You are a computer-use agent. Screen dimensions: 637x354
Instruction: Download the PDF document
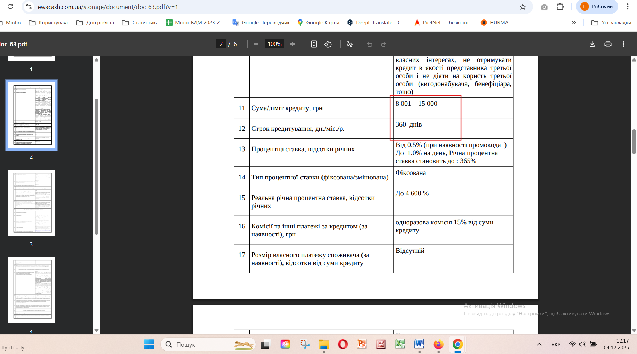pos(592,44)
